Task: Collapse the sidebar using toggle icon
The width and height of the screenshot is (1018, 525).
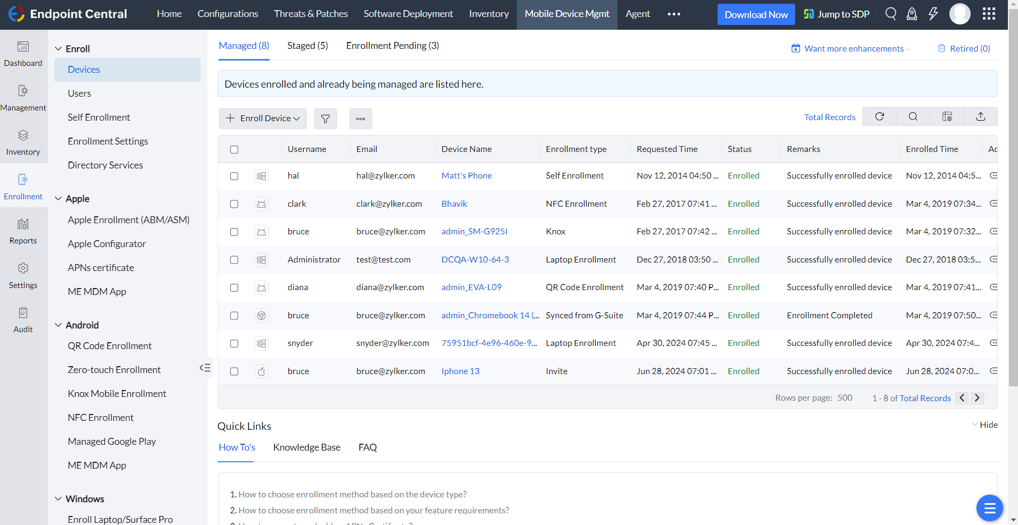Action: (x=205, y=368)
